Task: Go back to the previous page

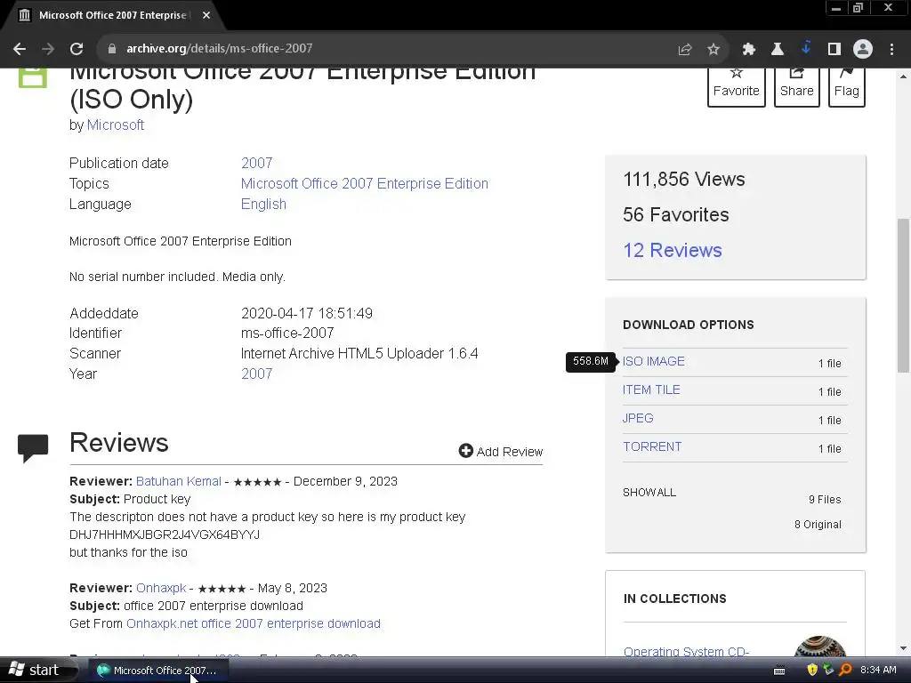Action: [x=20, y=49]
